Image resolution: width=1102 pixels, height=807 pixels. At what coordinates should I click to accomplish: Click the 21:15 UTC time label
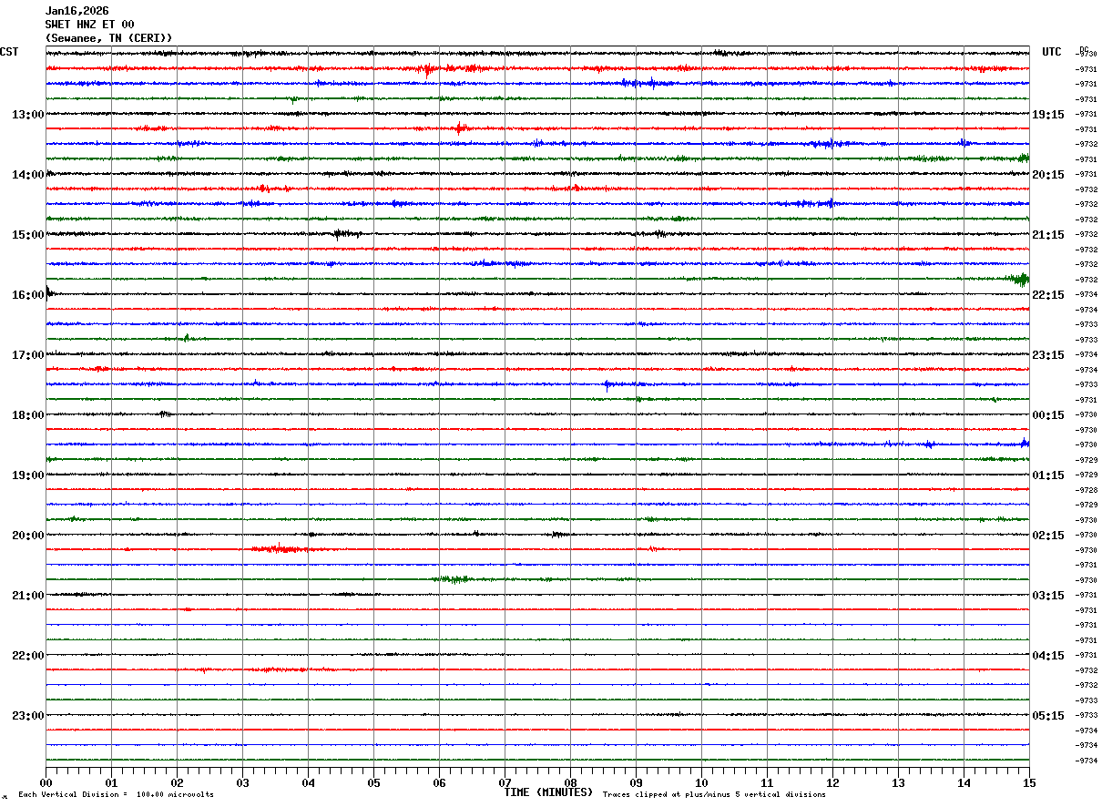click(1048, 235)
